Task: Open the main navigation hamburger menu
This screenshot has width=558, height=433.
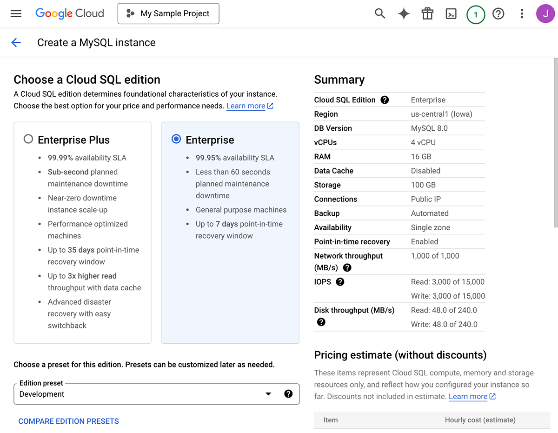Action: (16, 14)
